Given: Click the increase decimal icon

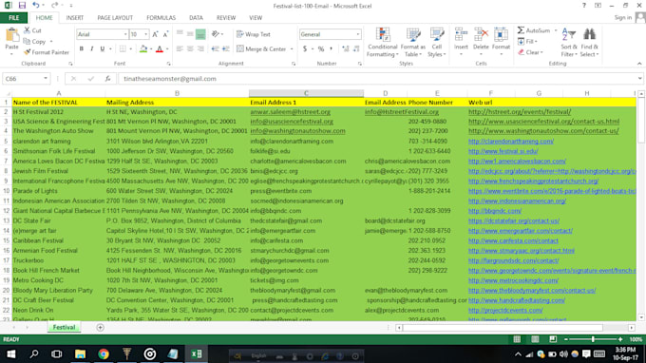Looking at the screenshot, I should 345,49.
